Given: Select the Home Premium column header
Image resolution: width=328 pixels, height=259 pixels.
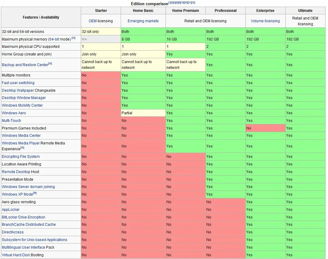Looking at the screenshot, I should point(185,11).
